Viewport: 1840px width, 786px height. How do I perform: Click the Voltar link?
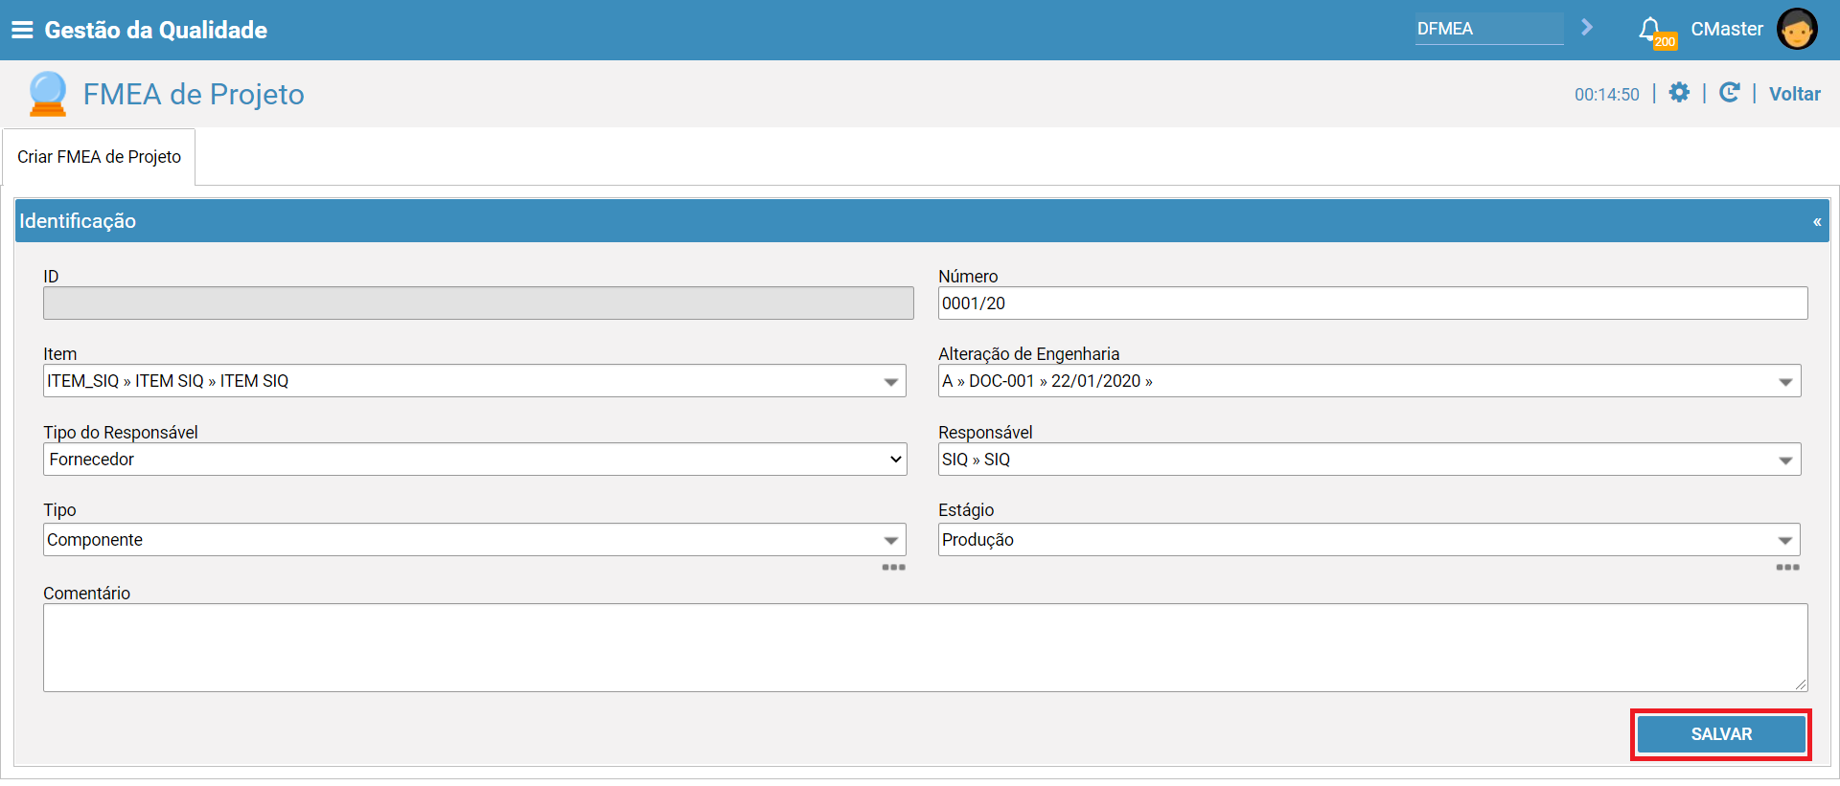click(x=1794, y=94)
